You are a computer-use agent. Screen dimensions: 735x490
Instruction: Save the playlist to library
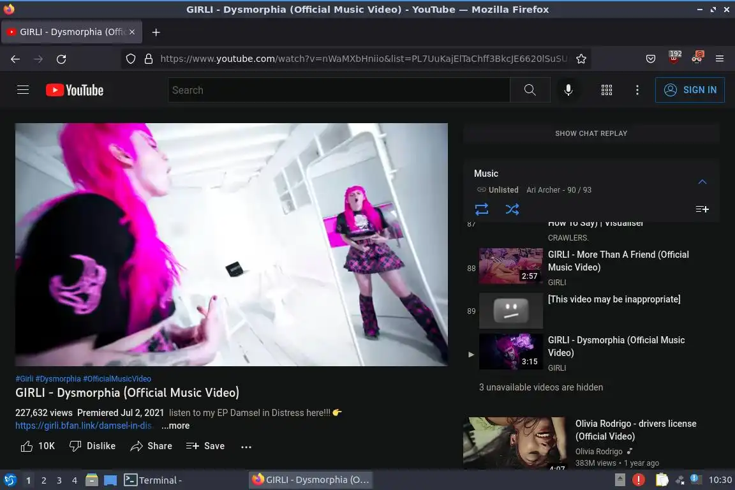click(x=702, y=209)
